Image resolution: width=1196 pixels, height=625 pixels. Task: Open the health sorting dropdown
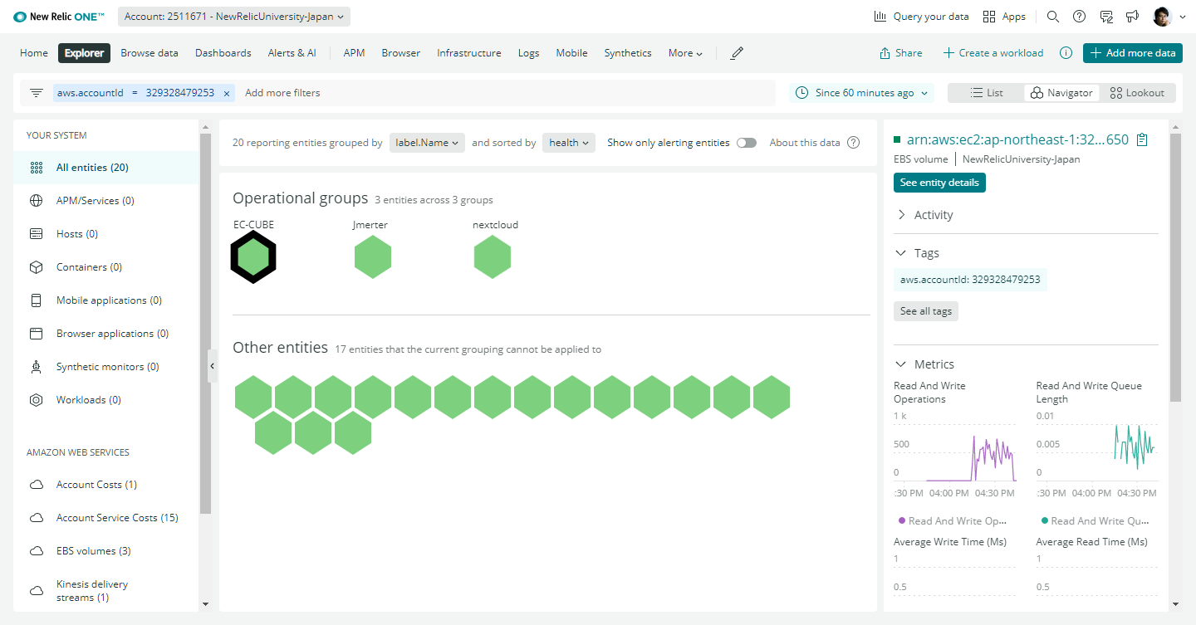tap(569, 143)
